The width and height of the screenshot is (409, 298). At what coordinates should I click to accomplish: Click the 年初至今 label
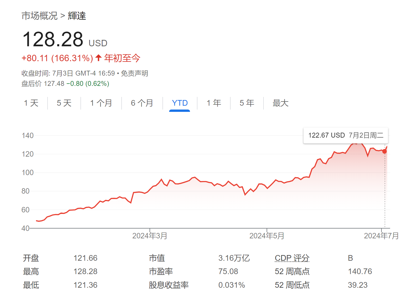click(x=122, y=58)
